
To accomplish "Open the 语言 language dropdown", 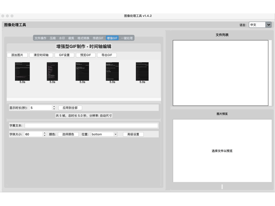I will [260, 25].
